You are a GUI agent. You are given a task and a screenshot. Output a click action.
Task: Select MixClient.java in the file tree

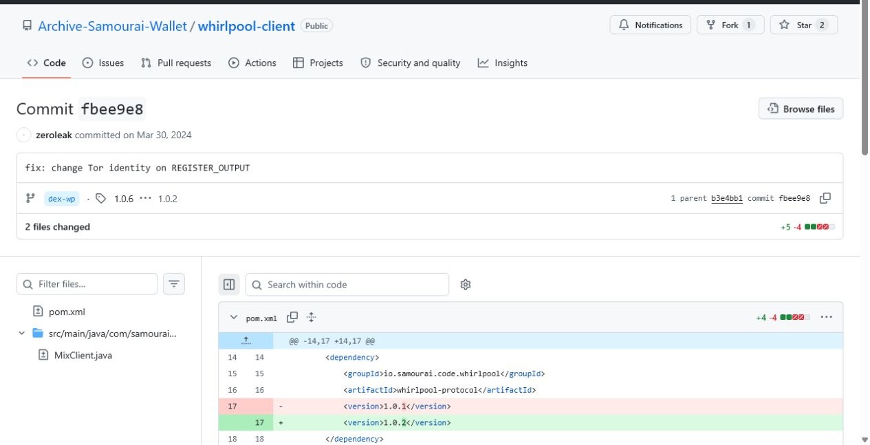(83, 356)
